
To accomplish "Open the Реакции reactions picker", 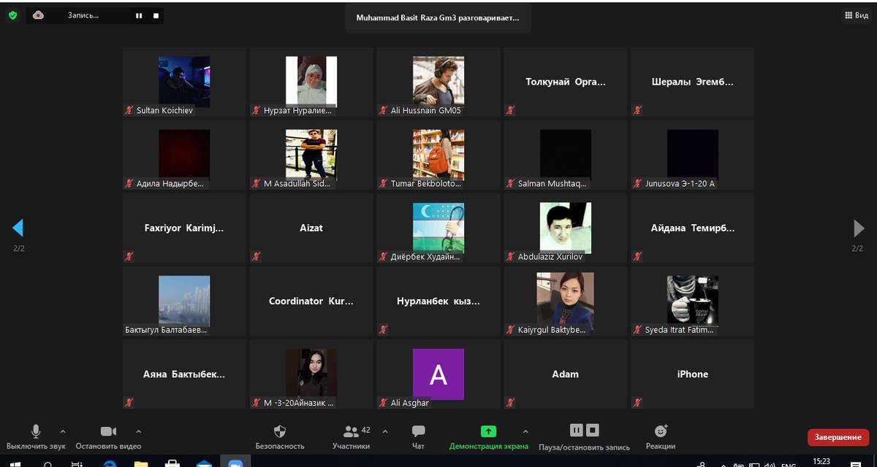I will point(661,436).
